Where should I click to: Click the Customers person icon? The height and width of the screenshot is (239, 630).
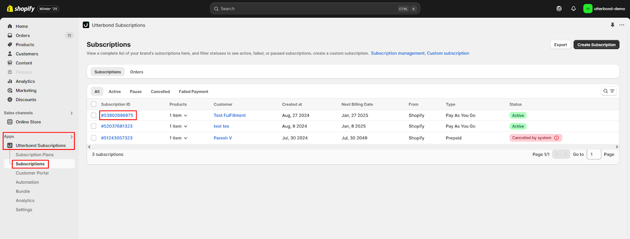tap(10, 54)
